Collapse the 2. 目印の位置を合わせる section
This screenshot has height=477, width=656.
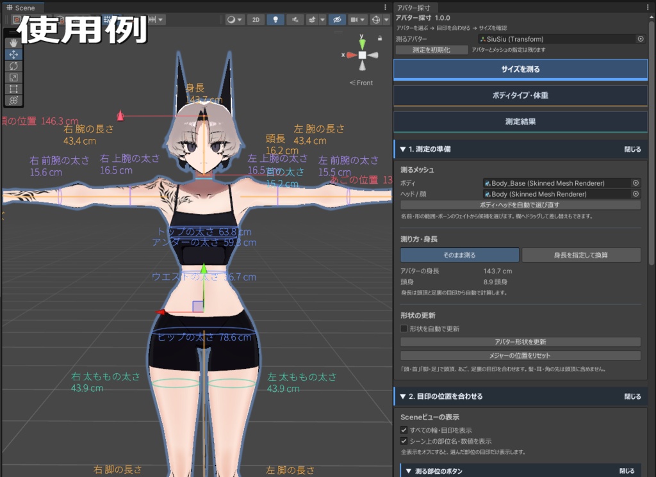(403, 396)
